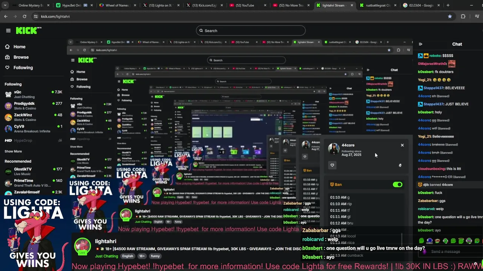Click Yogi_21 on the 'Believeeeeee' message
Viewport: 483px width, 271px height.
[425, 136]
